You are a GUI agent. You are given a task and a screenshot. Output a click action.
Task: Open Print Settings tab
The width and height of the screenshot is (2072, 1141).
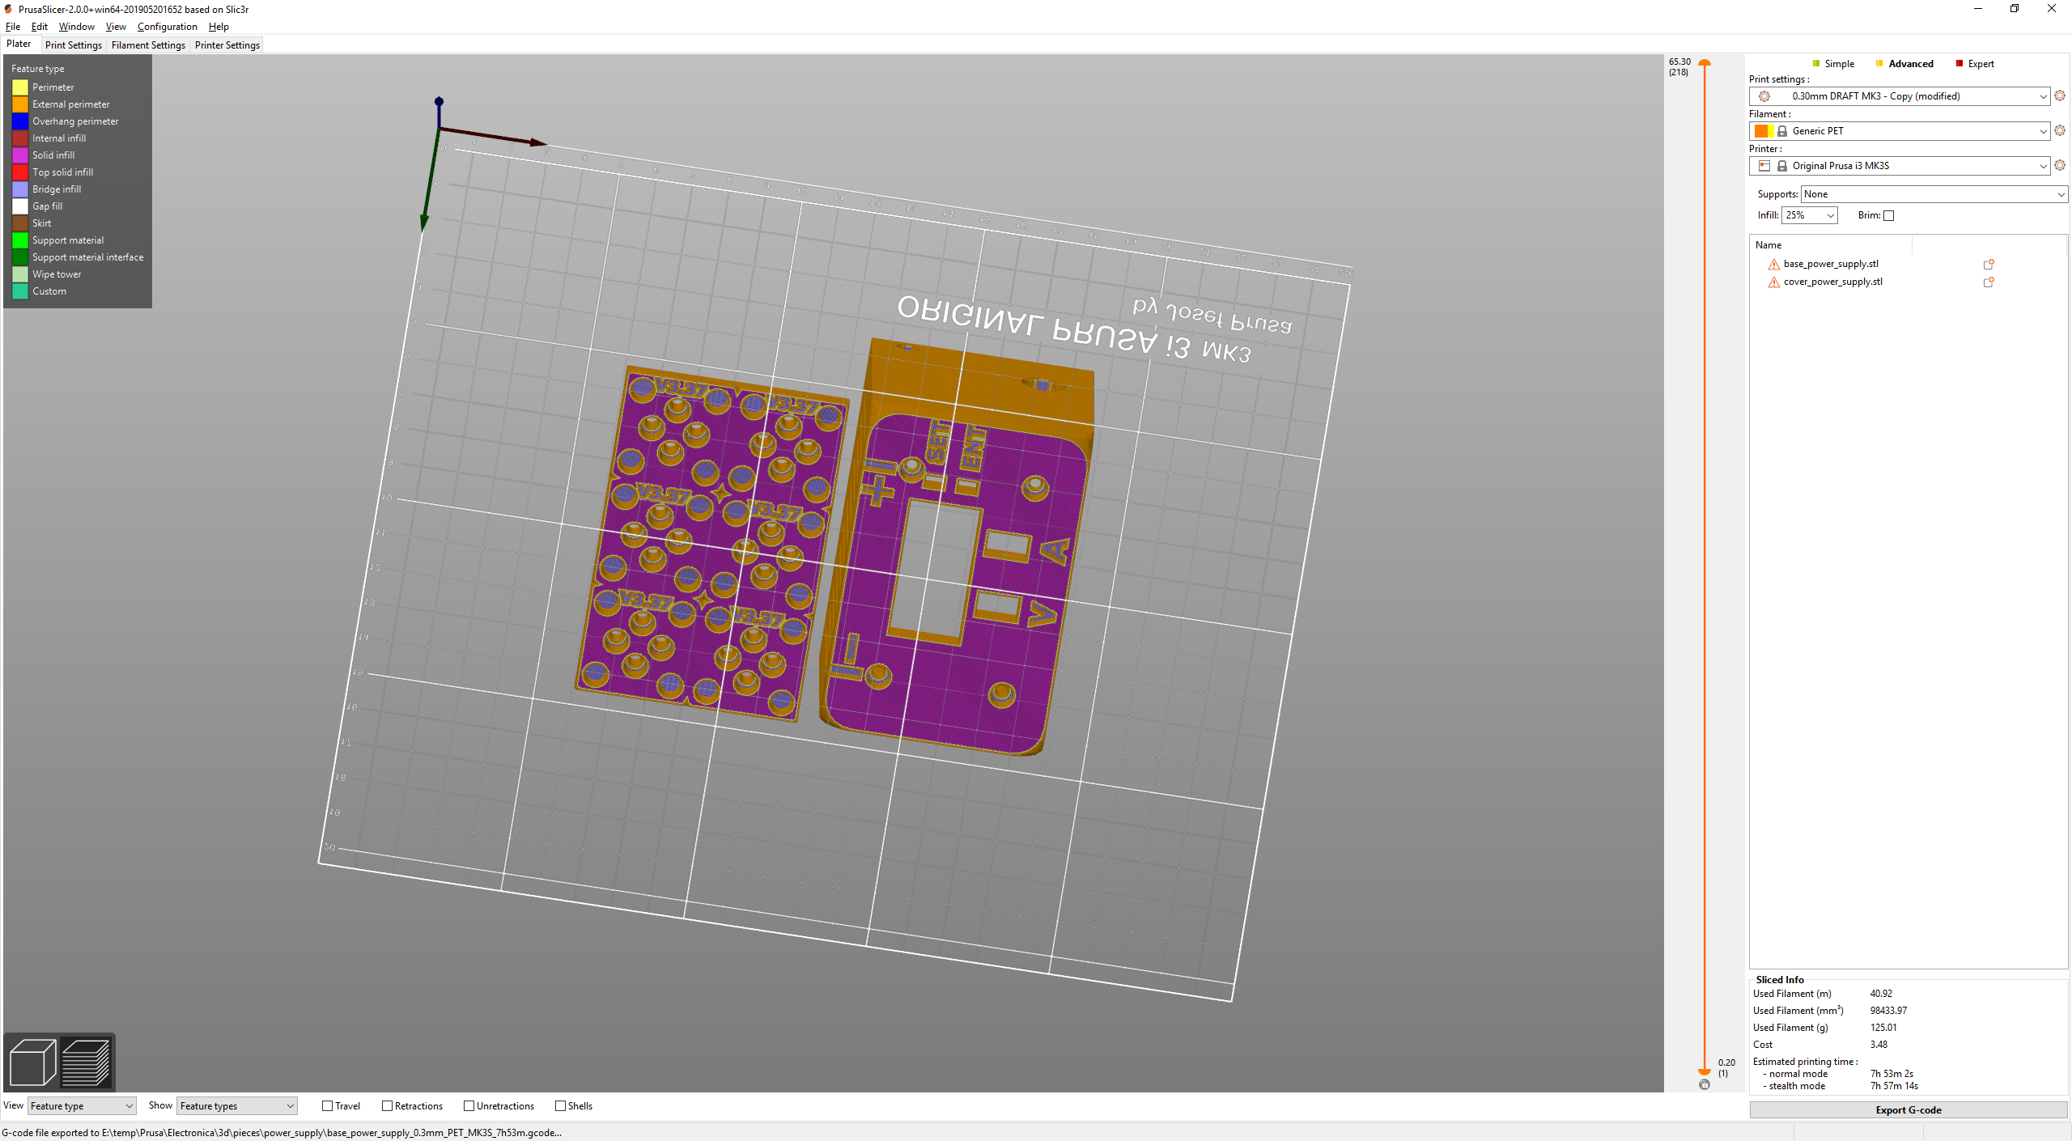coord(72,45)
